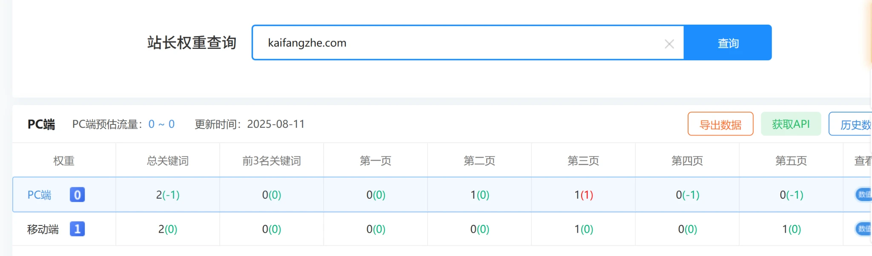Viewport: 872px width, 256px height.
Task: Select the 移动端 第五页 value 1(0)
Action: 791,229
